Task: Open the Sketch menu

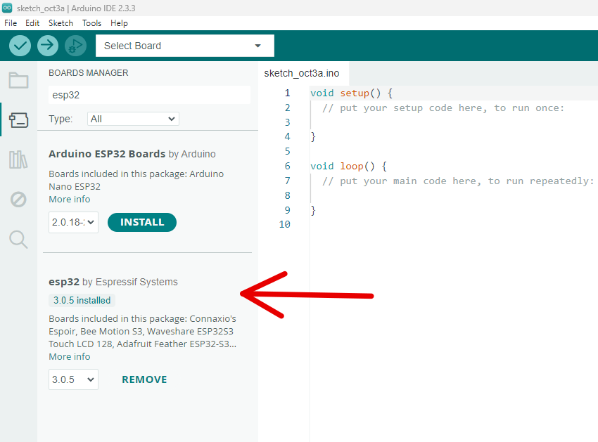Action: coord(61,23)
